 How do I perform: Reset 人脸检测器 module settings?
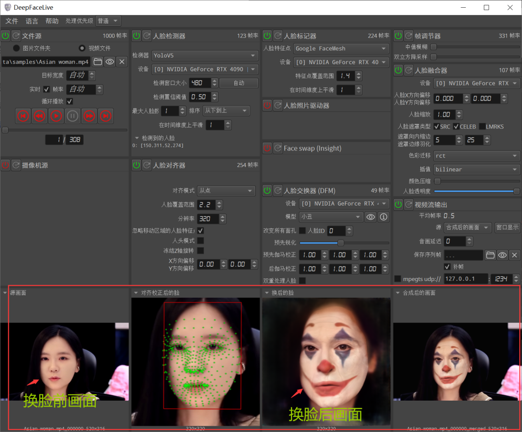147,36
